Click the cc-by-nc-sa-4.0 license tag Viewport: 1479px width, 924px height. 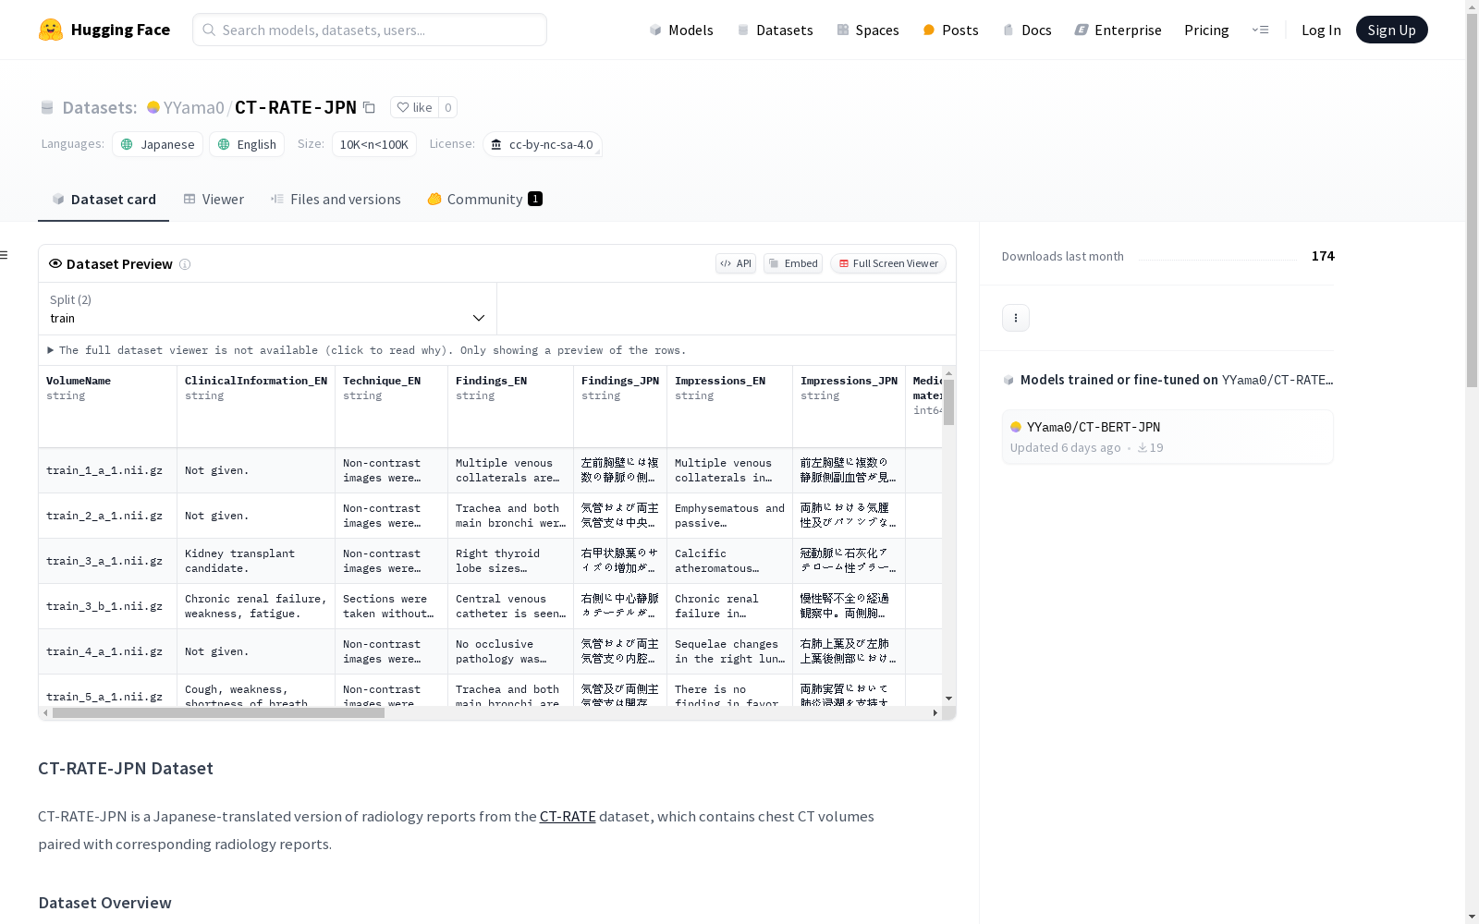(543, 144)
